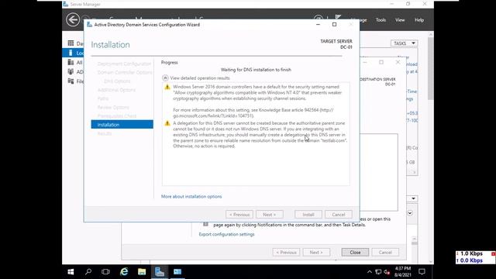
Task: Collapse View detailed operation results
Action: point(165,77)
